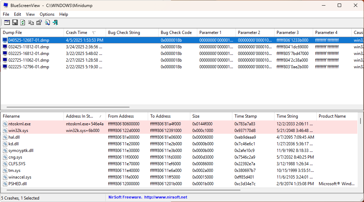The width and height of the screenshot is (364, 202).
Task: Select dump file 022725-11062-01.dmp
Action: coord(29,60)
